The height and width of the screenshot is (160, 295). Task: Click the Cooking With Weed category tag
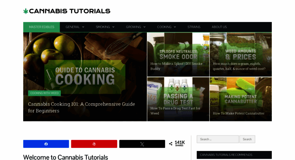point(44,93)
